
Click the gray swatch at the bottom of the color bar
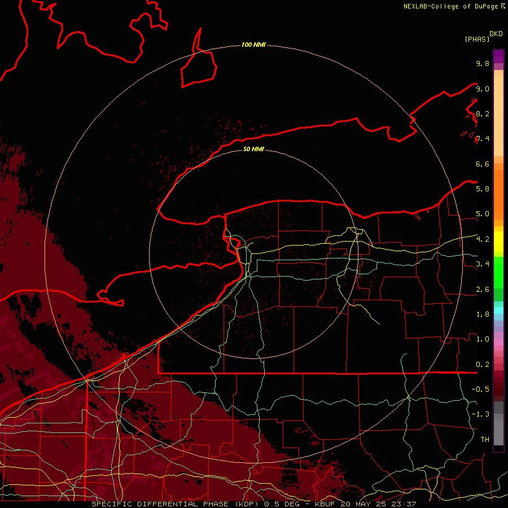tap(498, 432)
